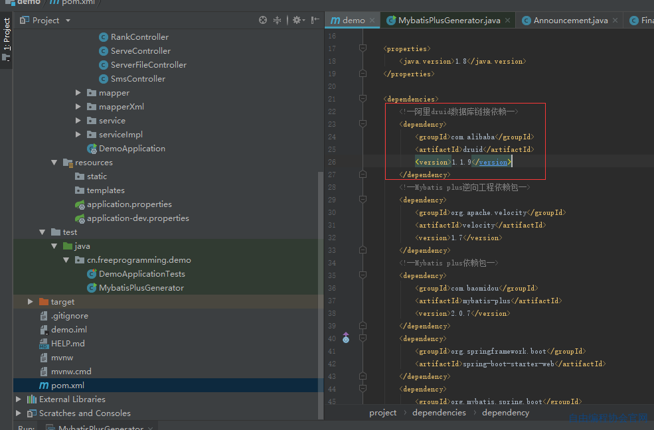
Task: Expand the serviceImpl folder
Action: 78,135
